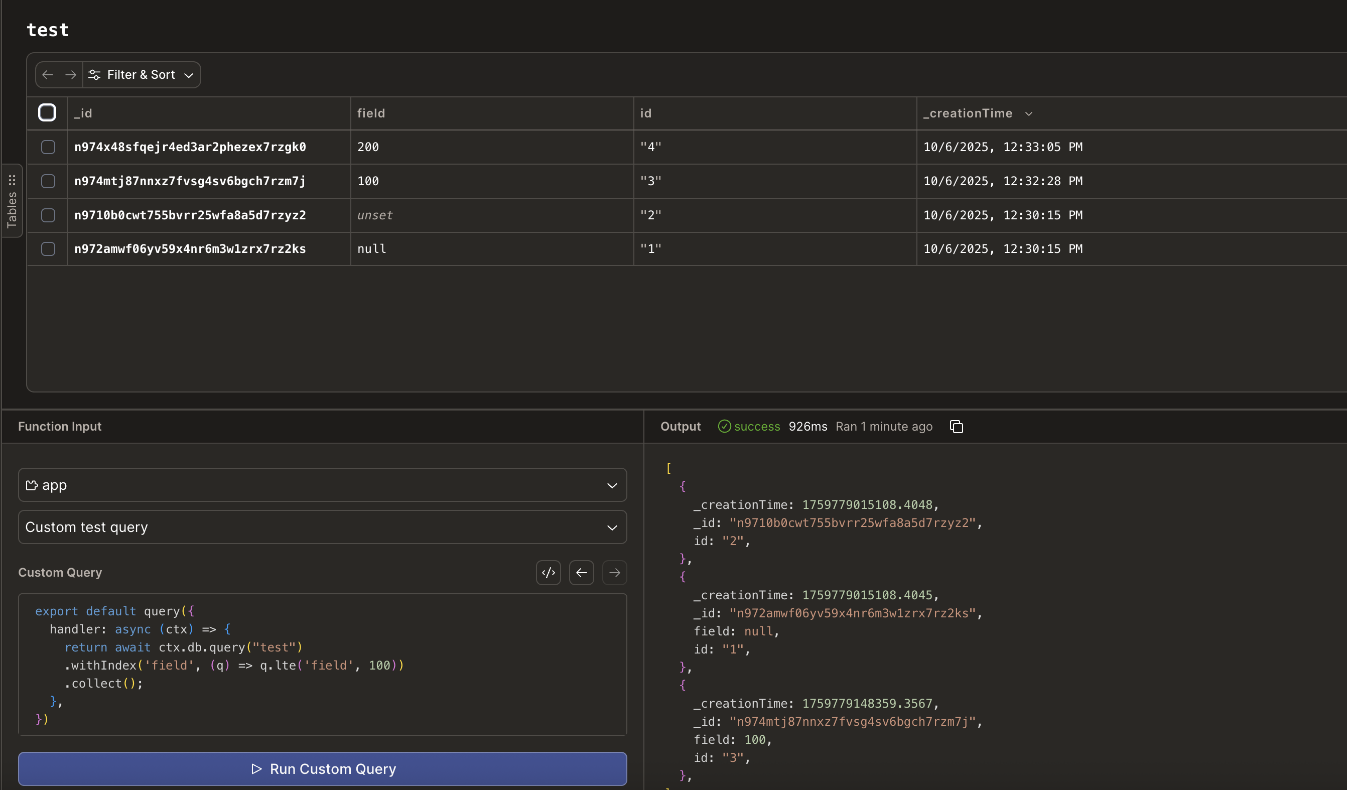
Task: Click the drag handle dots on Tables sidebar
Action: coord(12,180)
